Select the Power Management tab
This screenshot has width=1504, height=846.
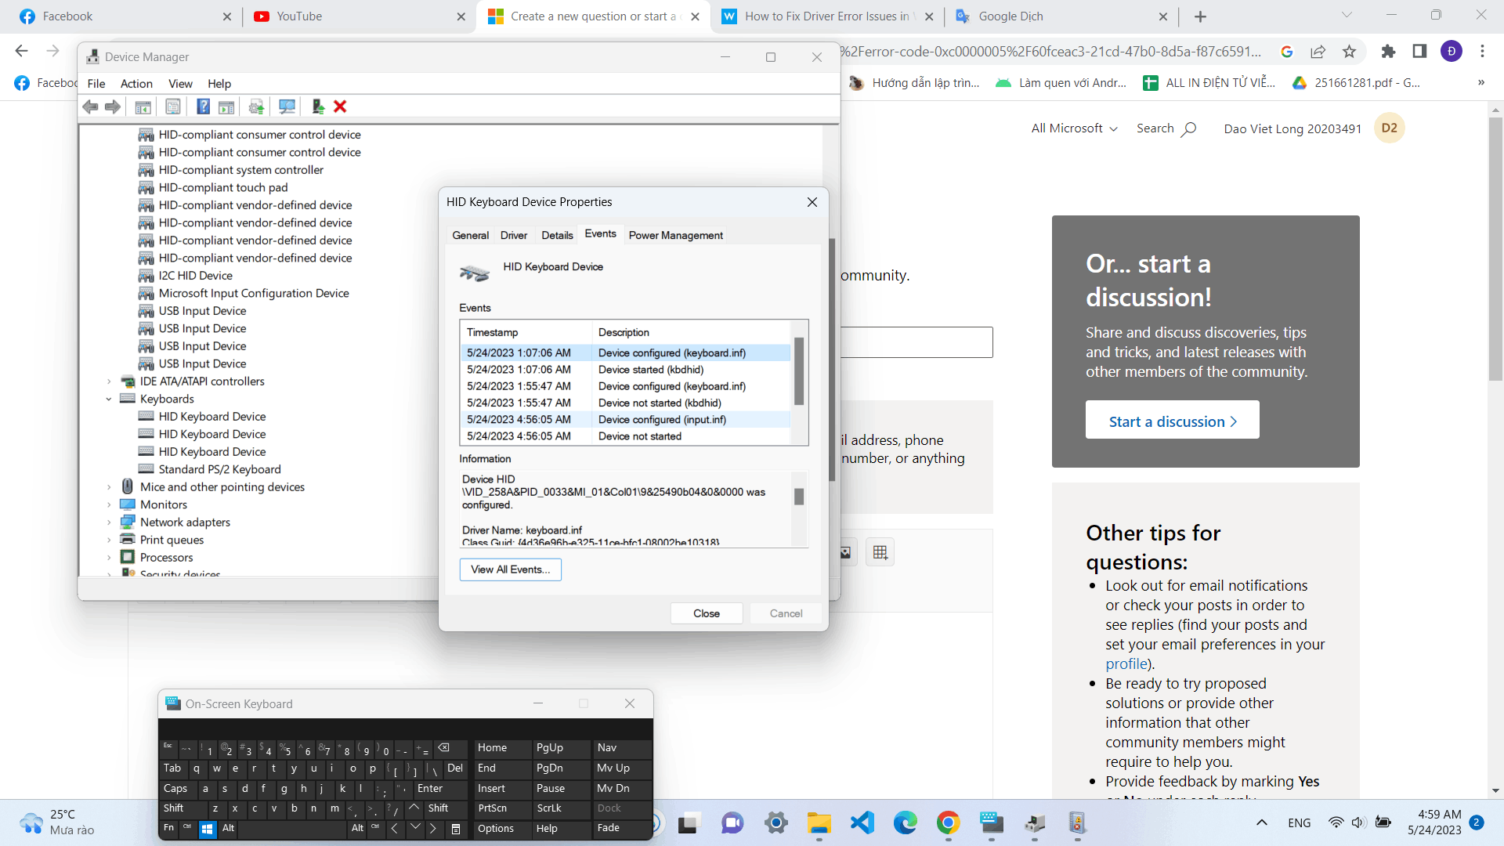675,234
